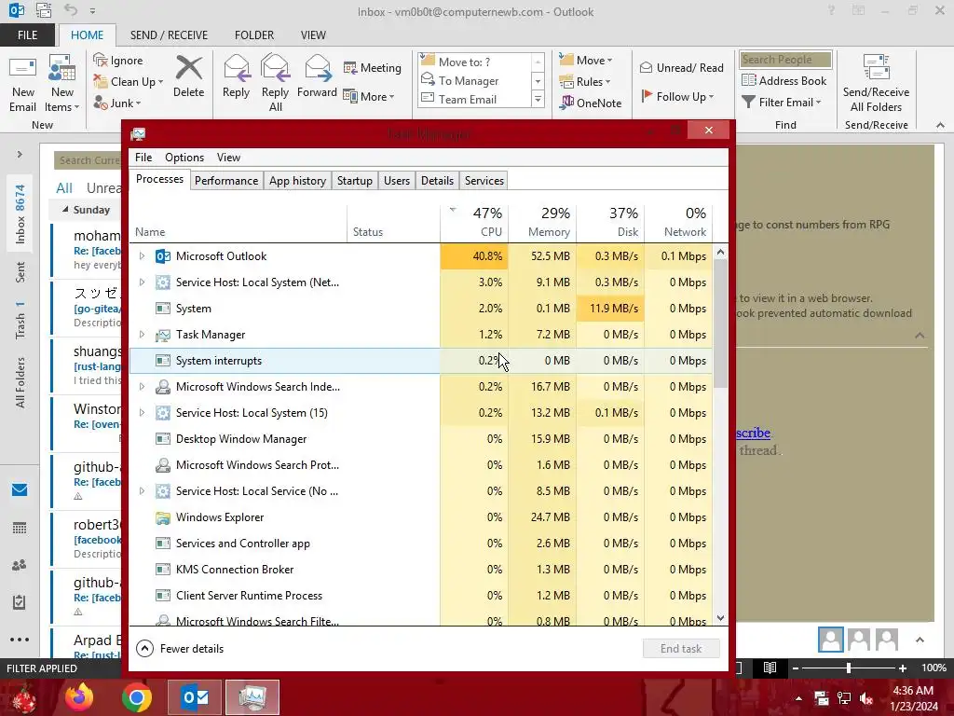Open Task Manager's File menu
The height and width of the screenshot is (716, 954).
pyautogui.click(x=143, y=157)
